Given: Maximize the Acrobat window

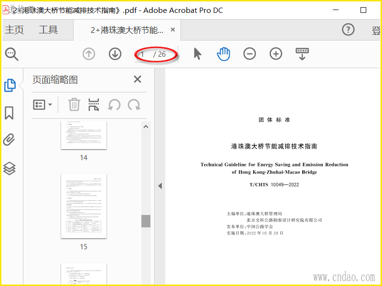Looking at the screenshot, I should point(363,10).
